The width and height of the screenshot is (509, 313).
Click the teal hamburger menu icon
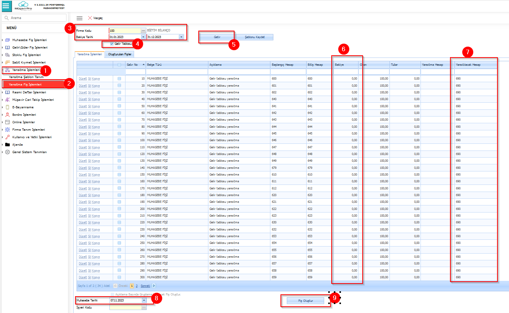(6, 6)
